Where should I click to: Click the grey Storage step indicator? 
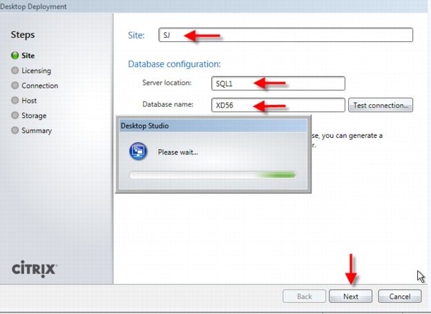15,115
